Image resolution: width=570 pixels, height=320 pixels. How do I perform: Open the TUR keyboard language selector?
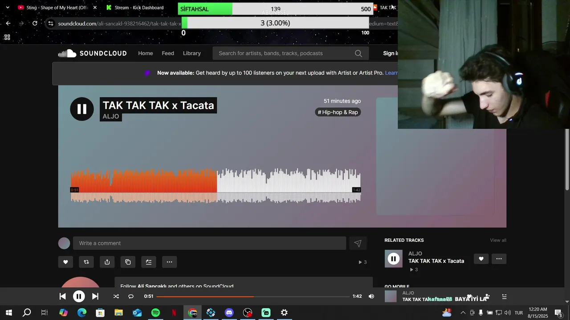click(x=519, y=313)
